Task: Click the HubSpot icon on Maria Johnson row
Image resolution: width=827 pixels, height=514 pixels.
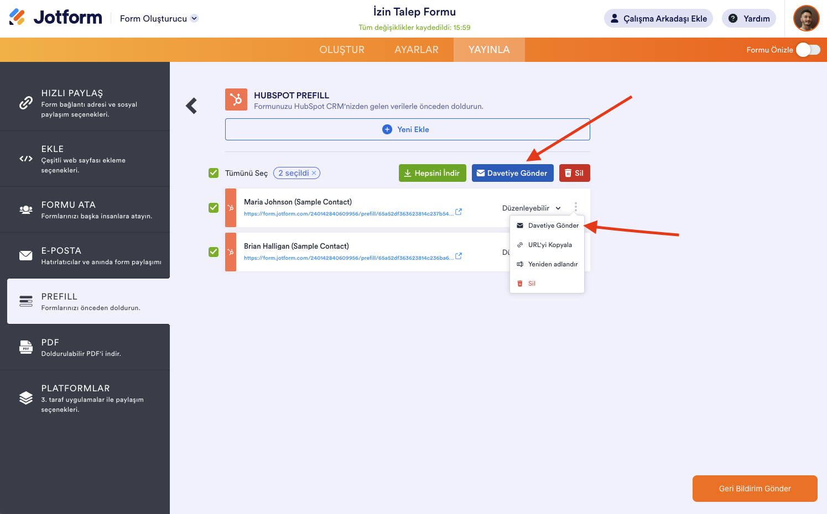Action: (231, 208)
